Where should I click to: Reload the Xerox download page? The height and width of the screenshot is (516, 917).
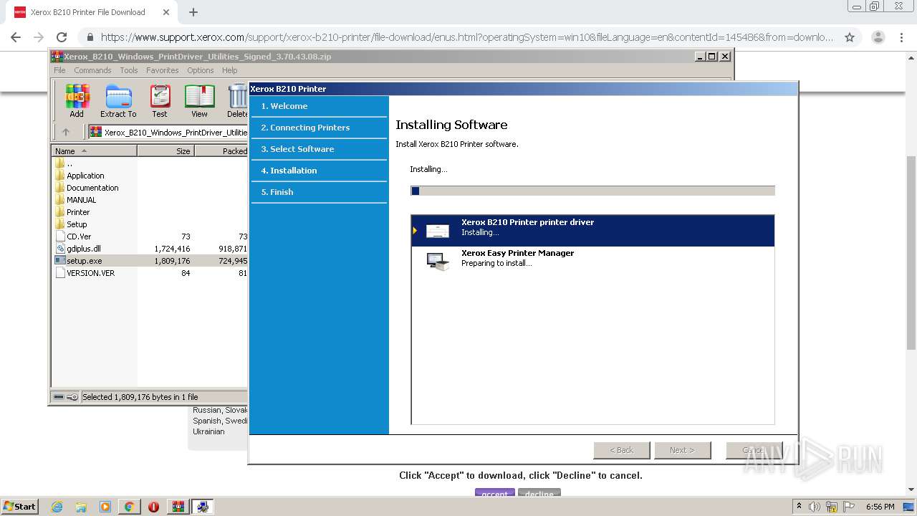point(62,37)
